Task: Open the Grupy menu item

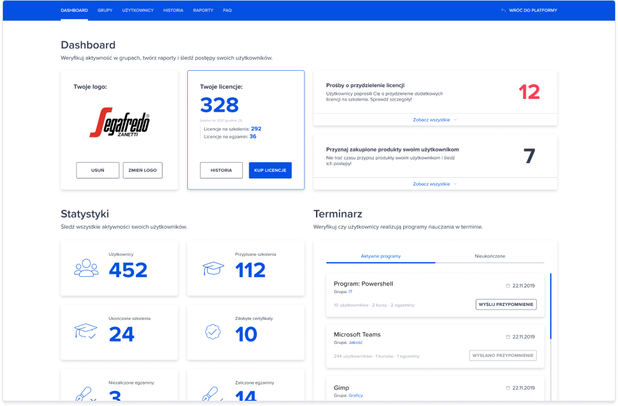Action: pyautogui.click(x=105, y=11)
